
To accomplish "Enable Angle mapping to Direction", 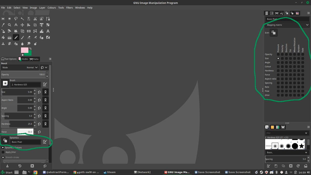I will pos(286,62).
